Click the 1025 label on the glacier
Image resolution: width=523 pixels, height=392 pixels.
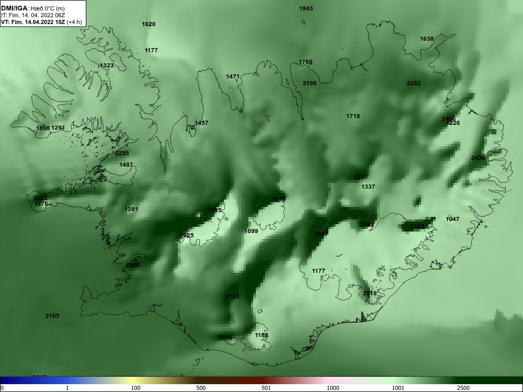pos(187,235)
